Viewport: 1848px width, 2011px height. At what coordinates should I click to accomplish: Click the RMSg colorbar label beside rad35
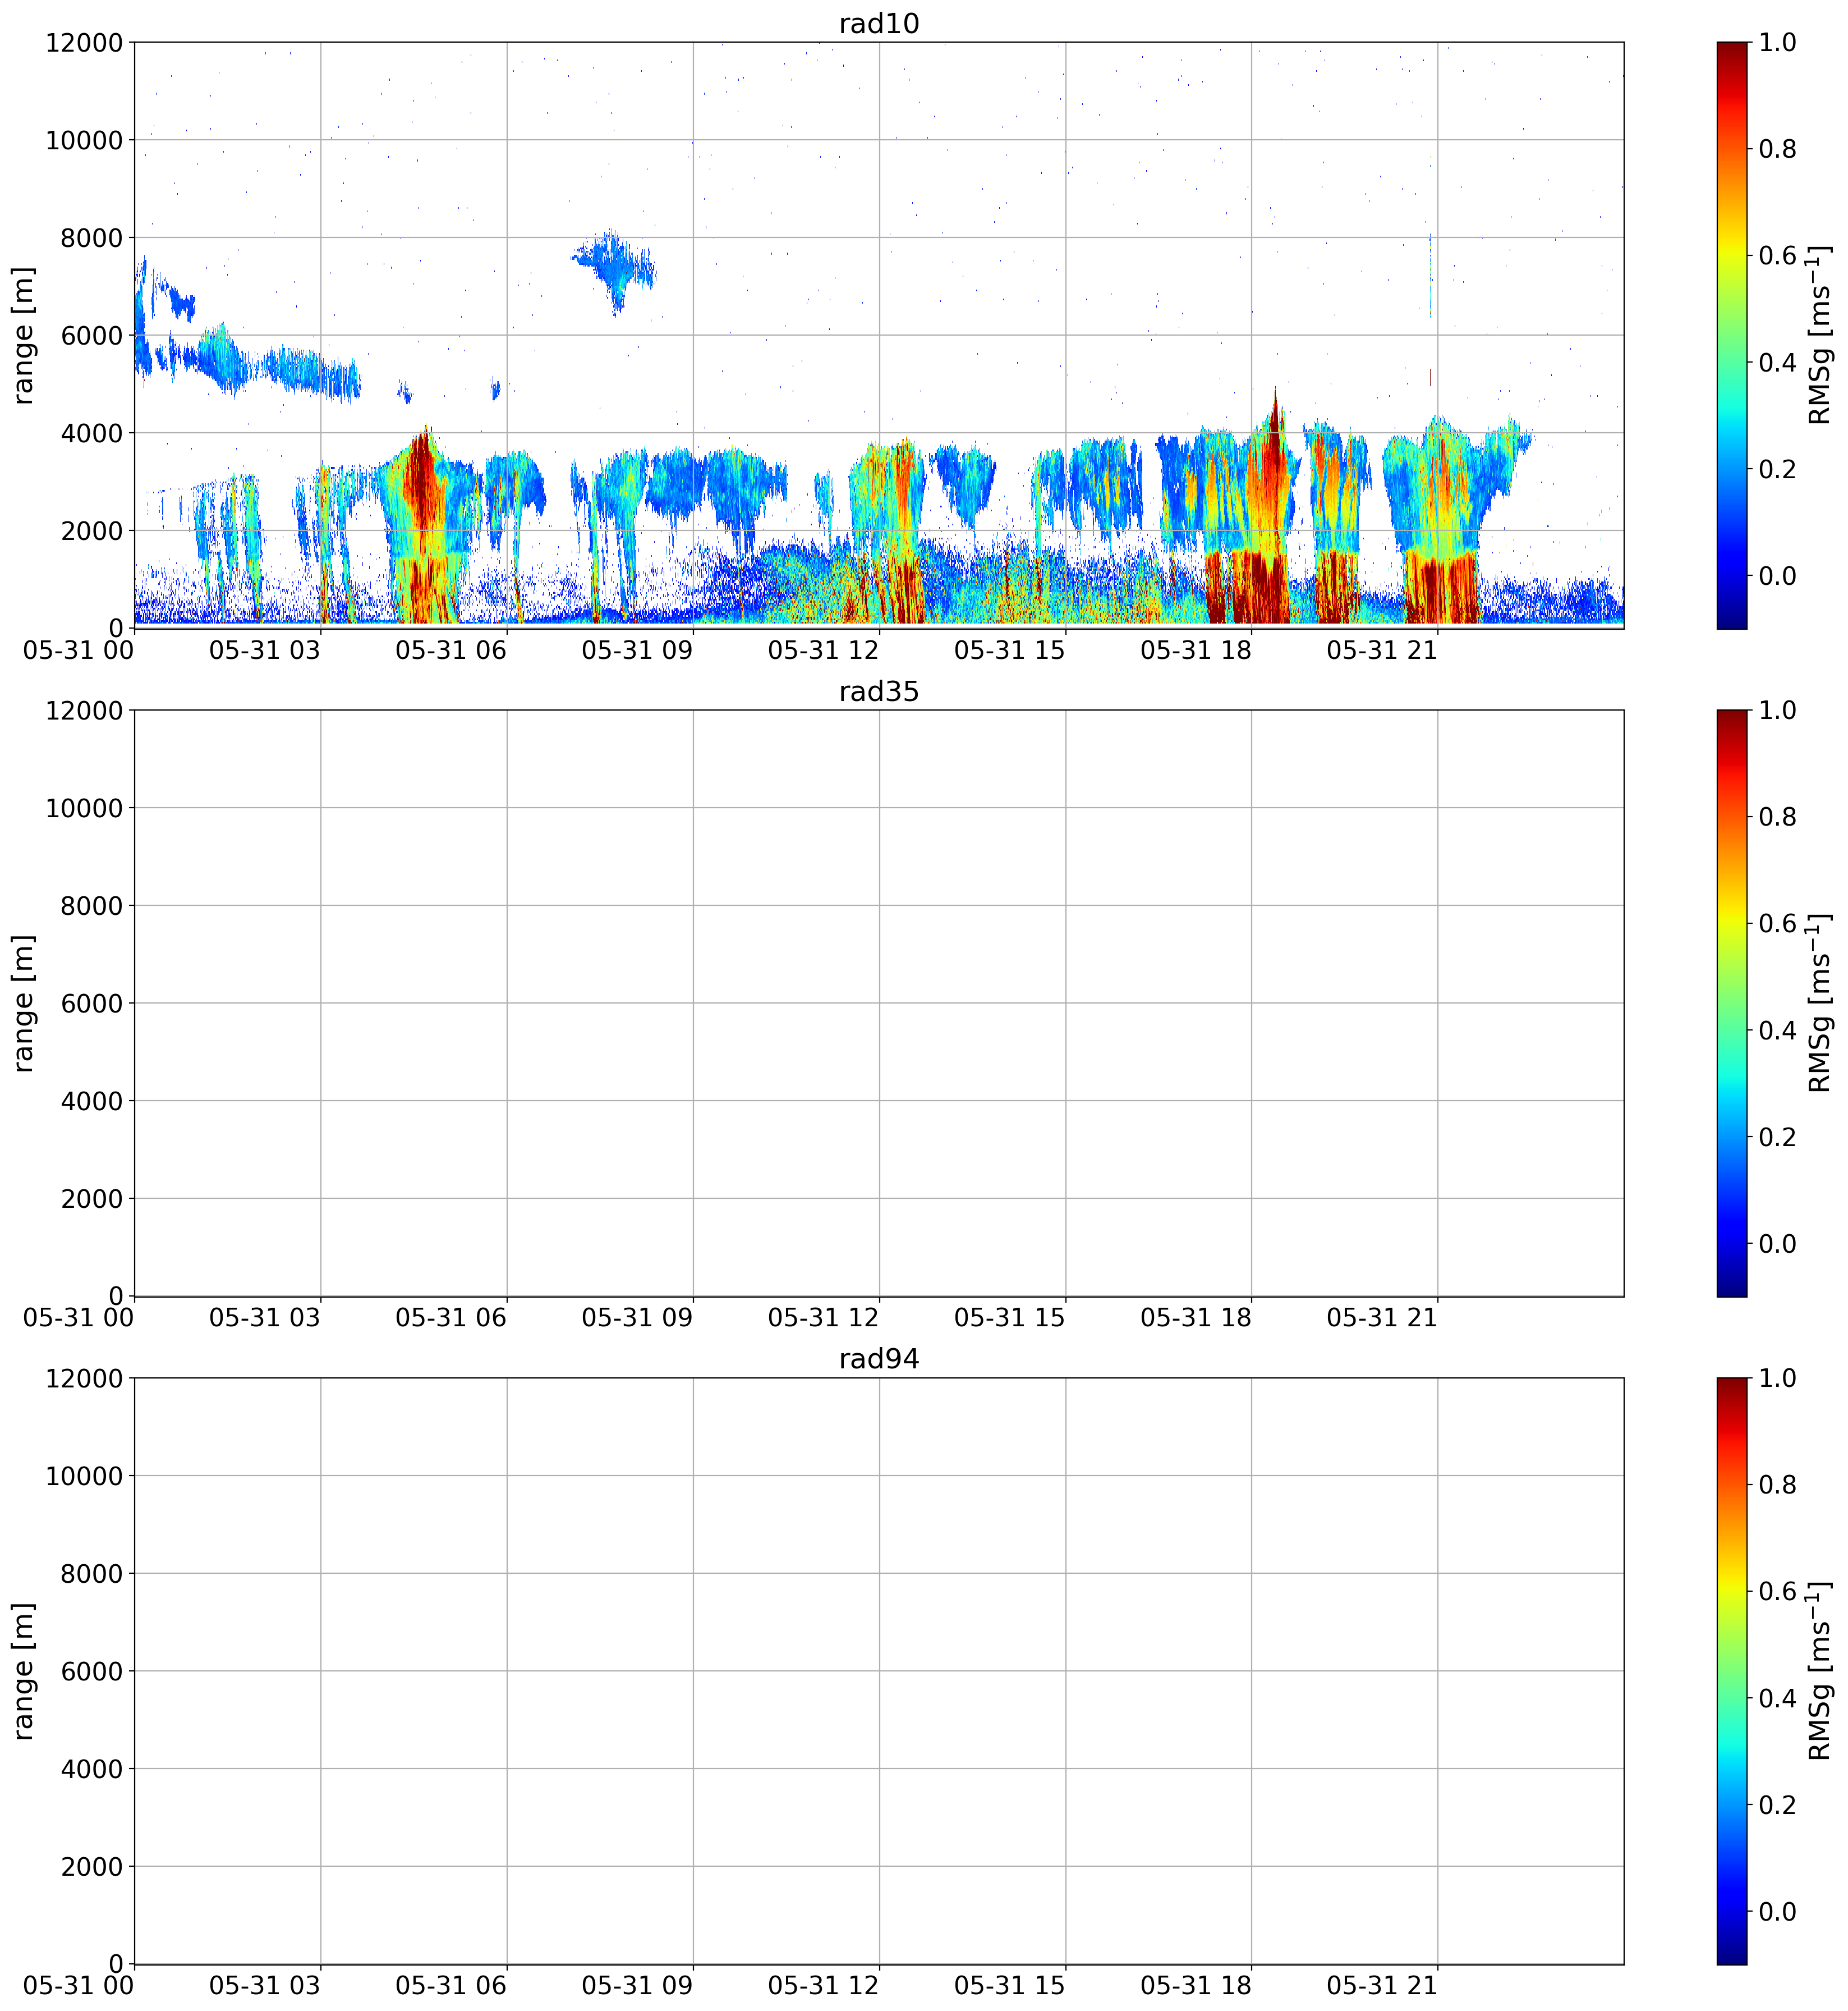tap(1820, 1004)
